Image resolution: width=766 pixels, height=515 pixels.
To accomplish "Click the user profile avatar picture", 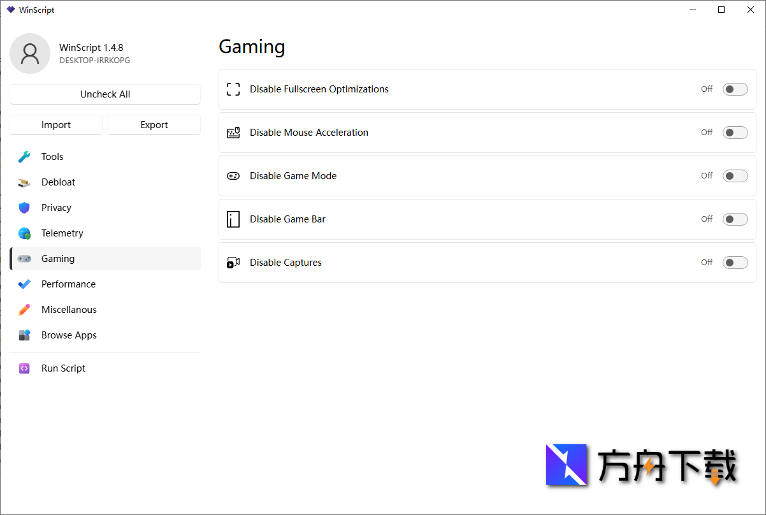I will (30, 54).
